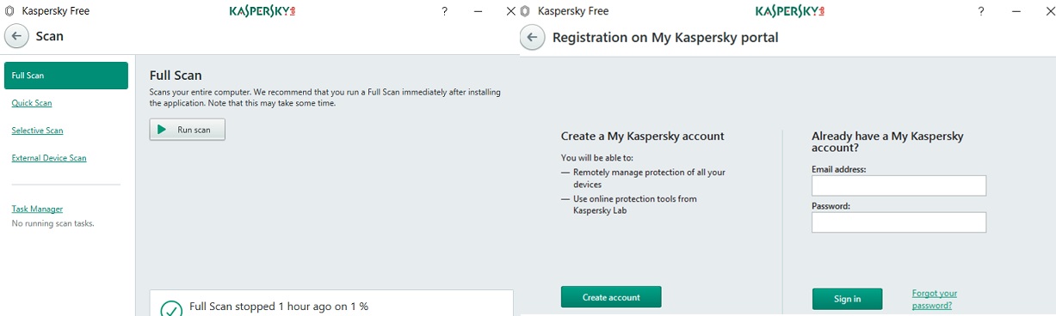Screen dimensions: 1056x316
Task: Open help in the Scan window
Action: 444,11
